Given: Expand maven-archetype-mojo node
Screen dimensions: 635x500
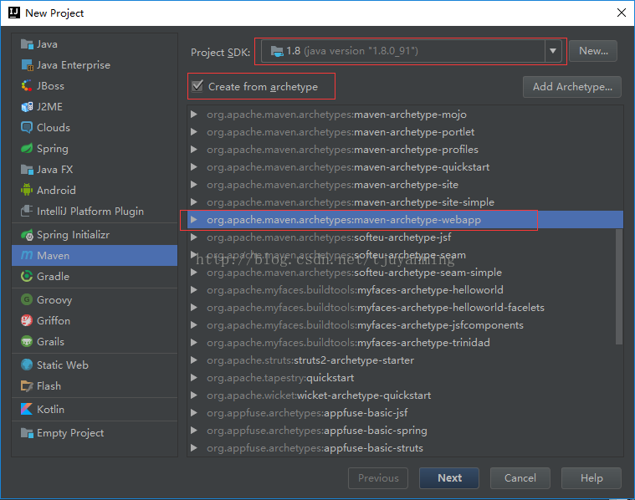Looking at the screenshot, I should pyautogui.click(x=194, y=115).
